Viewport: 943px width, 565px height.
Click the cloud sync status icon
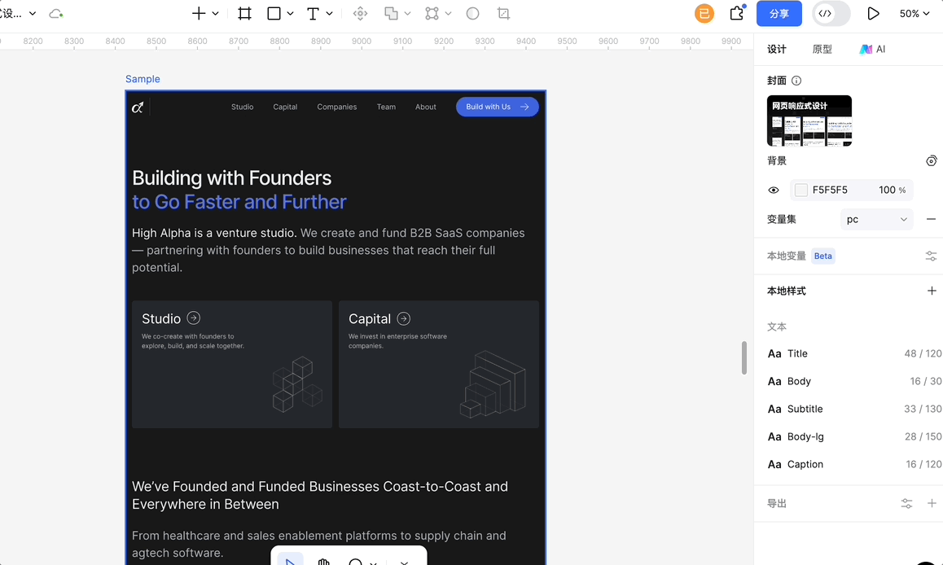(x=56, y=14)
